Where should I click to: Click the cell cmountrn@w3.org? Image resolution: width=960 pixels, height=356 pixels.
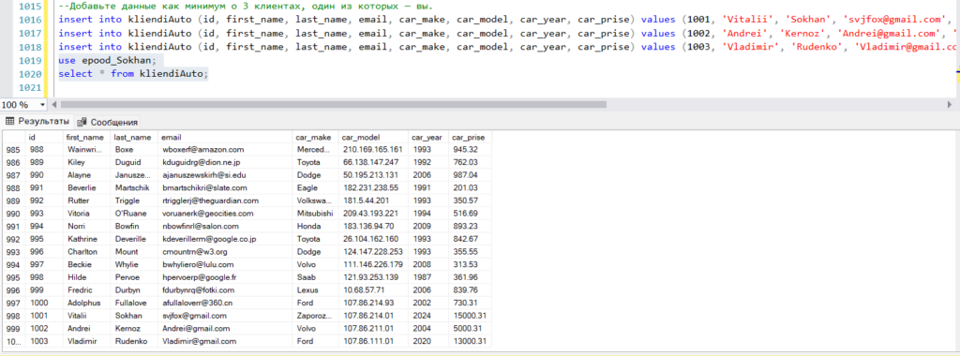click(x=225, y=252)
